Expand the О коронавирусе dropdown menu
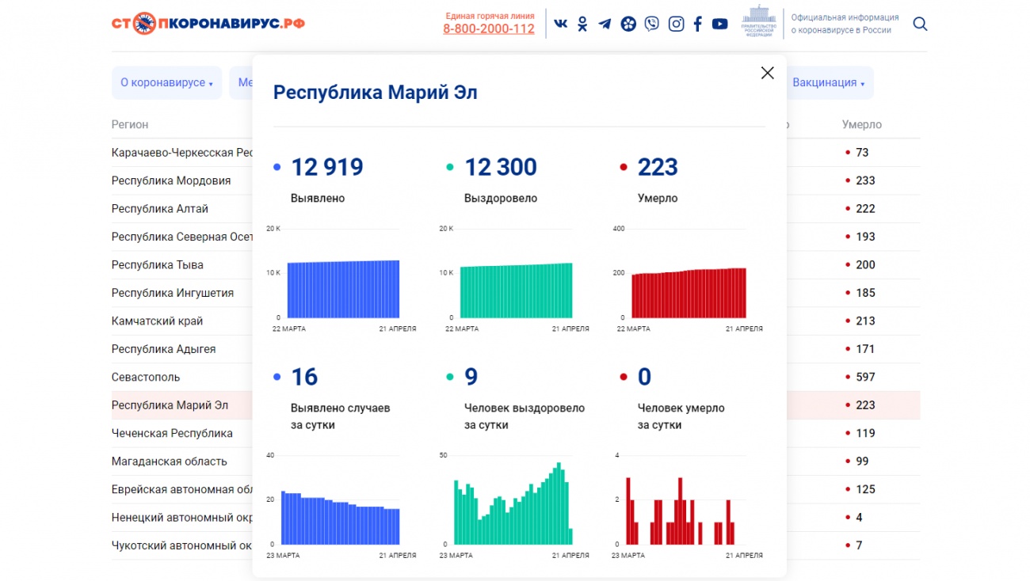Image resolution: width=1030 pixels, height=581 pixels. 166,82
